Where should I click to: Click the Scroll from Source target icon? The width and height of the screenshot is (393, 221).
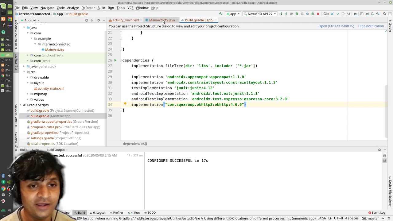coord(87,20)
